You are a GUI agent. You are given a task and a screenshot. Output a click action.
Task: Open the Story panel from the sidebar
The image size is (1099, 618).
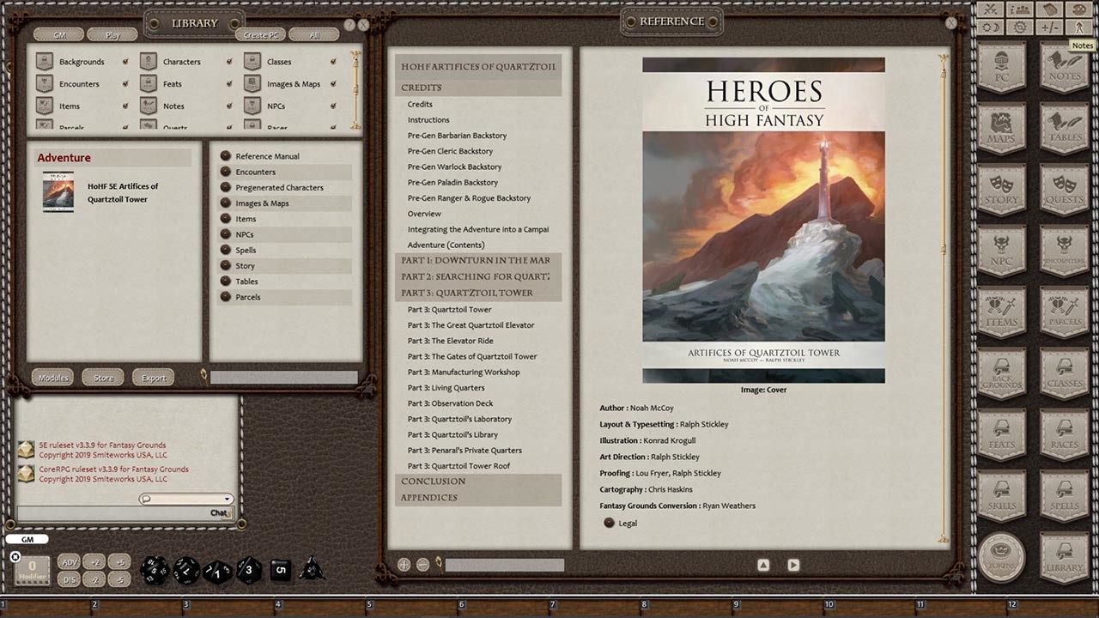pyautogui.click(x=1001, y=191)
